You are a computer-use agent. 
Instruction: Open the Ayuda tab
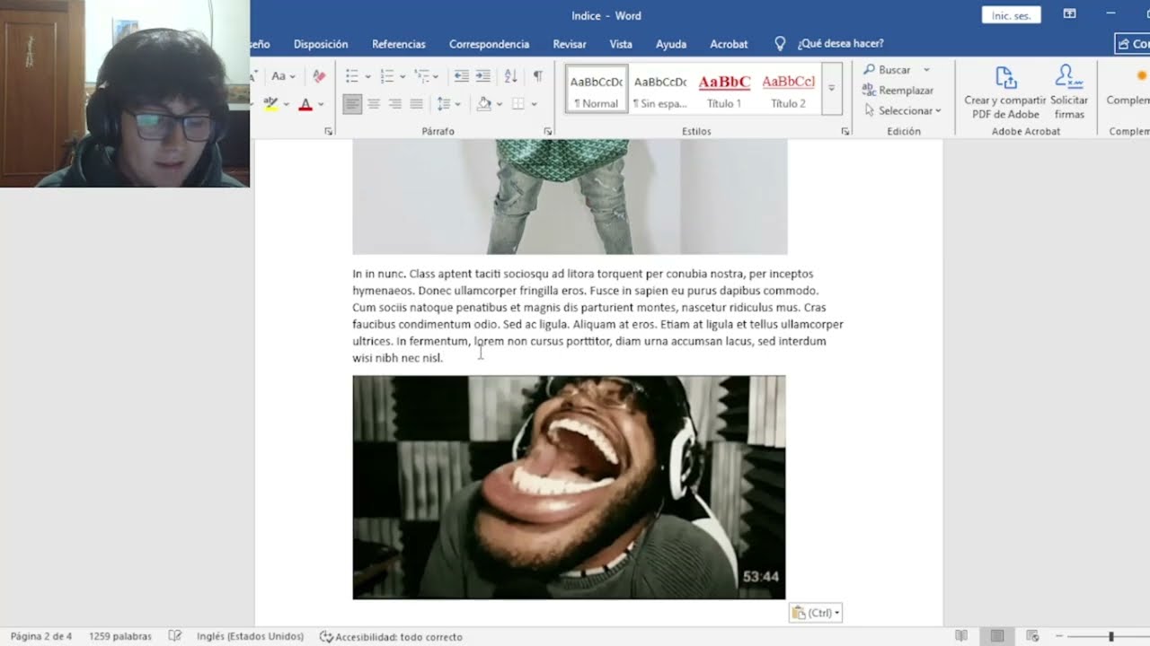pos(671,44)
